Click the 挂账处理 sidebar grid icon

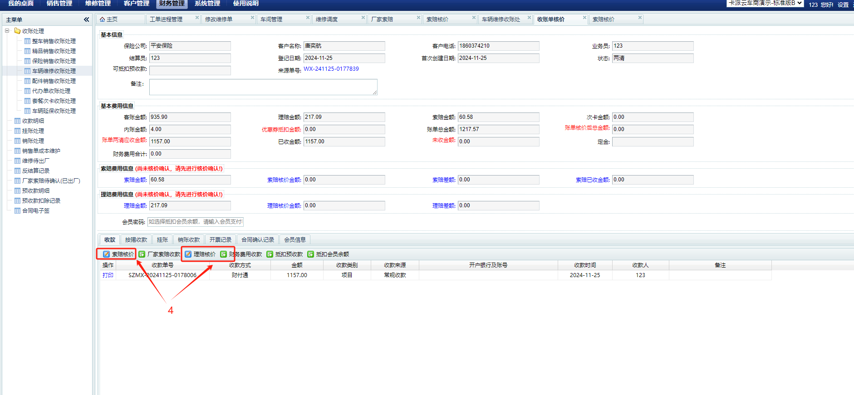(x=17, y=131)
